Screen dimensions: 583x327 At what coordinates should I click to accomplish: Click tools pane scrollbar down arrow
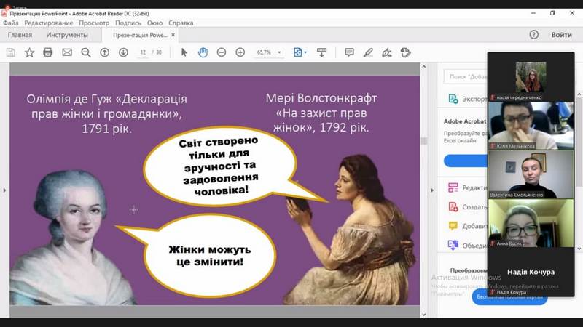click(579, 249)
